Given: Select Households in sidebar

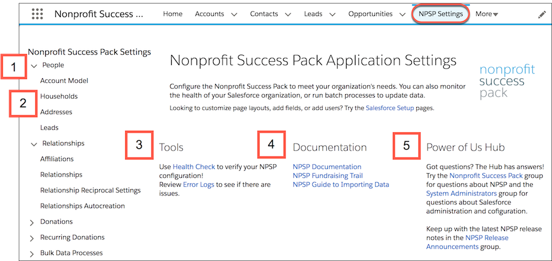Looking at the screenshot, I should click(x=59, y=96).
